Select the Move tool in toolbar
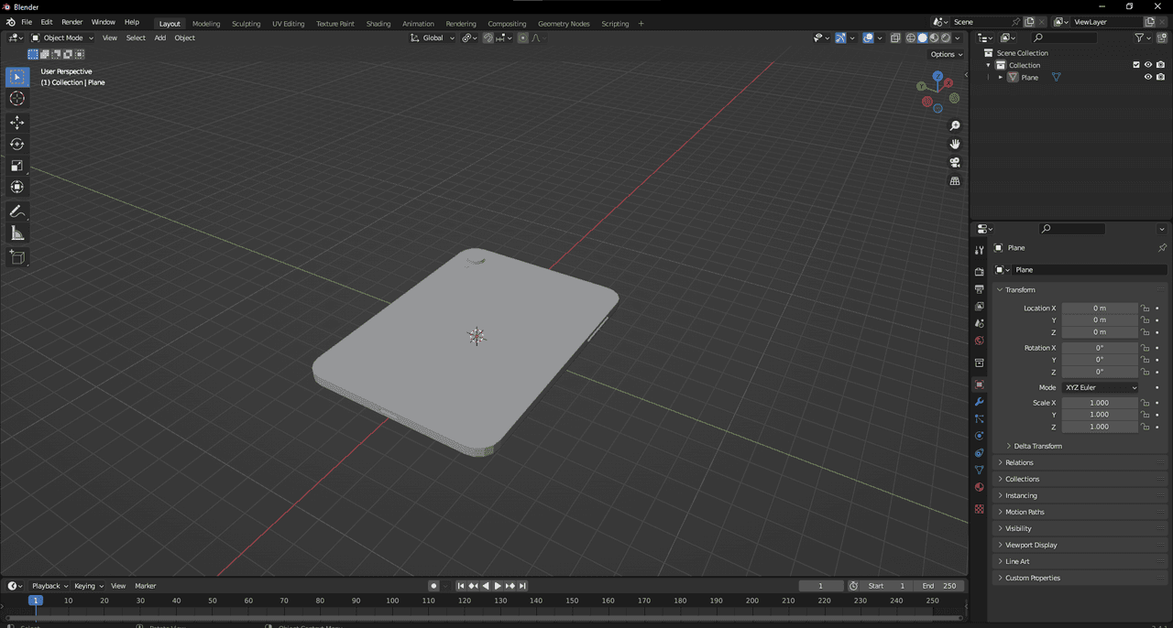Image resolution: width=1173 pixels, height=628 pixels. pyautogui.click(x=17, y=122)
